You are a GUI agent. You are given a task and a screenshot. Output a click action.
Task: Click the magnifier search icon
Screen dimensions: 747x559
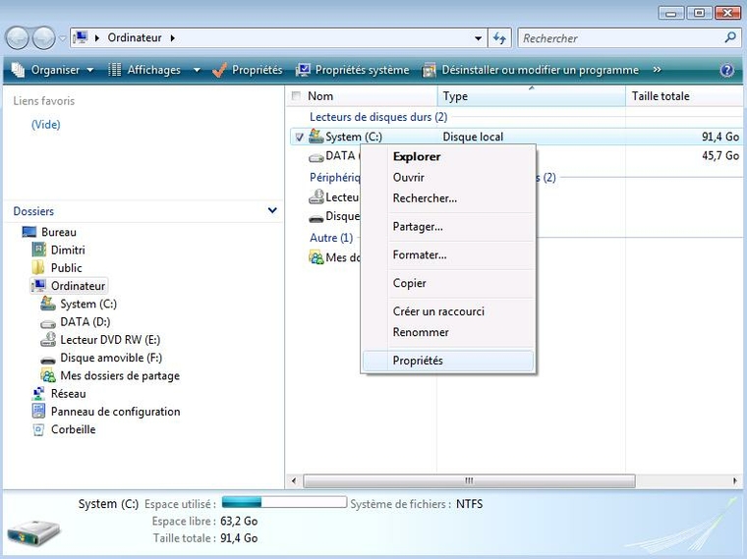coord(730,37)
